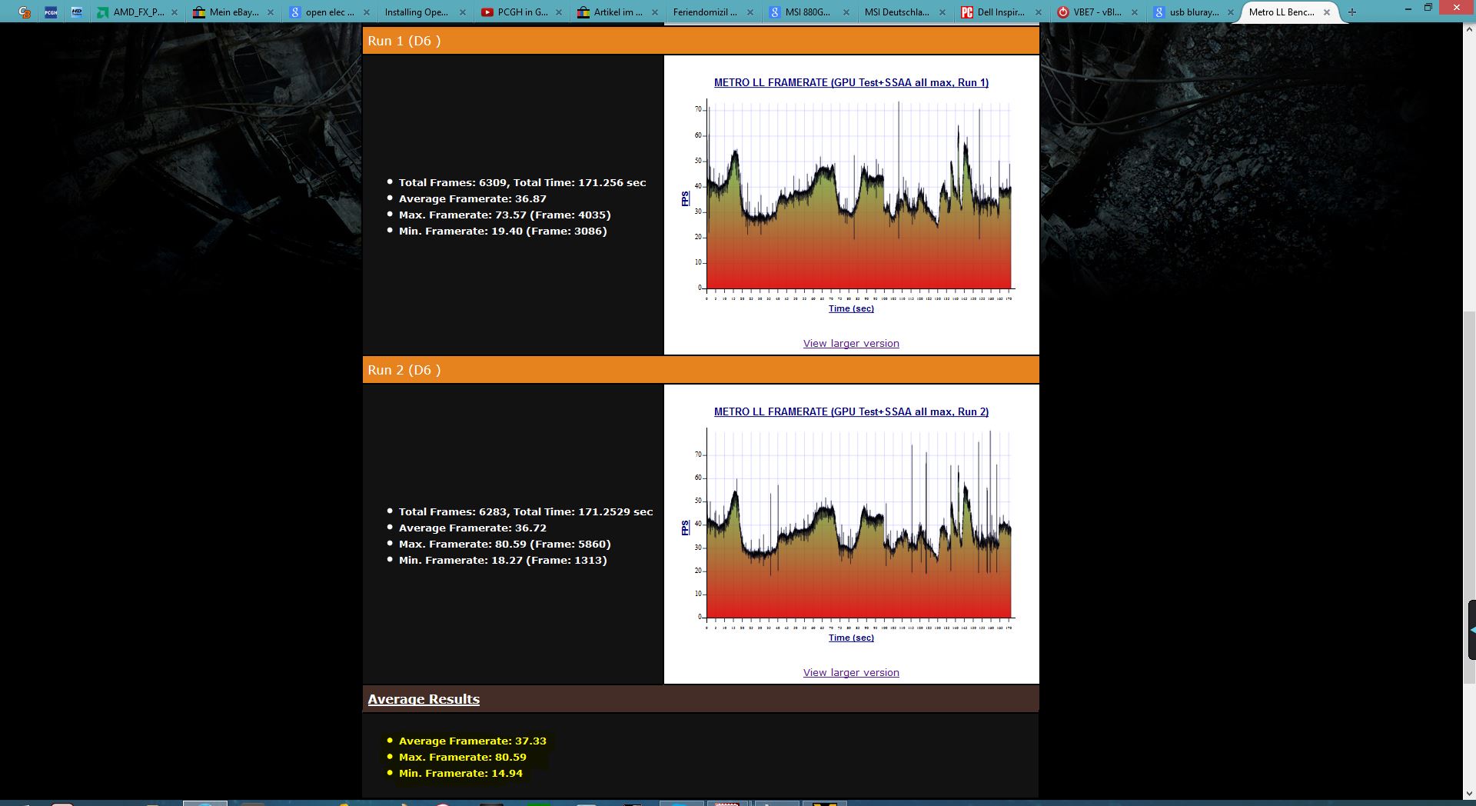Open the pinned PCGH tab
The width and height of the screenshot is (1476, 806).
click(x=51, y=12)
